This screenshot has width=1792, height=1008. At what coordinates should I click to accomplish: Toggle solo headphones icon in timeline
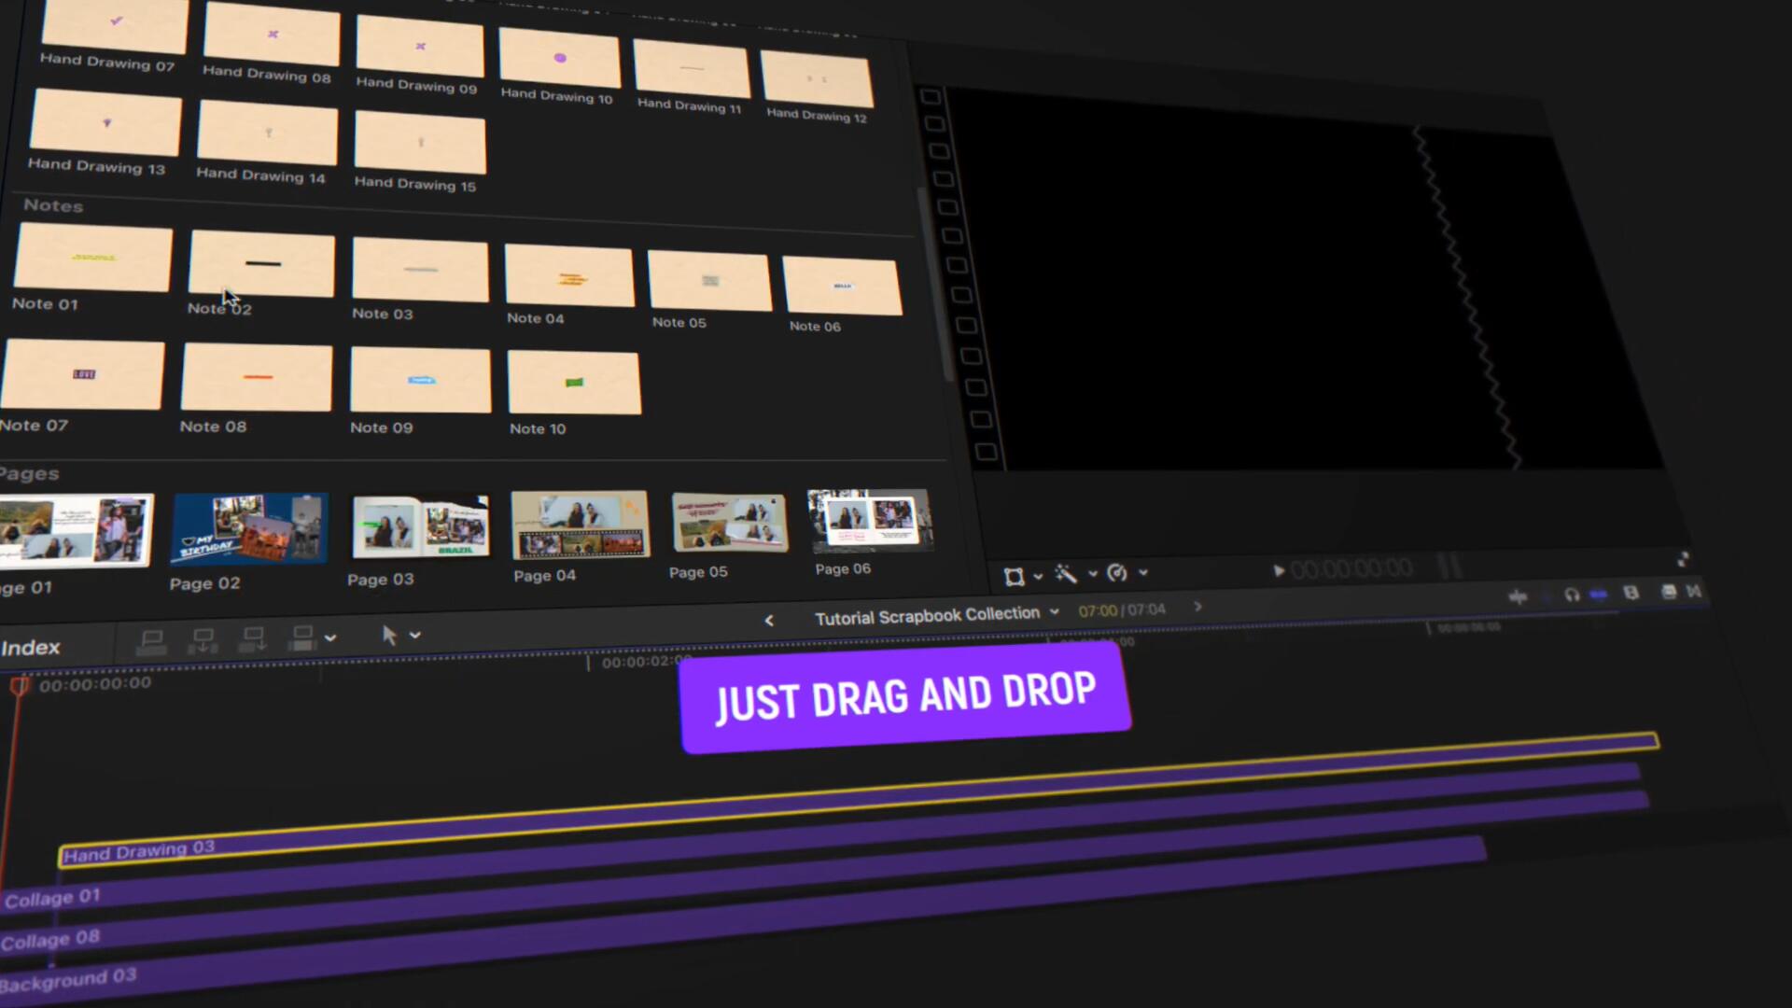pyautogui.click(x=1572, y=595)
